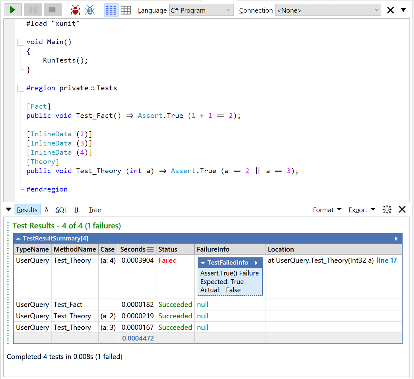Click the arrow at TestResultSummary header right

coord(396,239)
